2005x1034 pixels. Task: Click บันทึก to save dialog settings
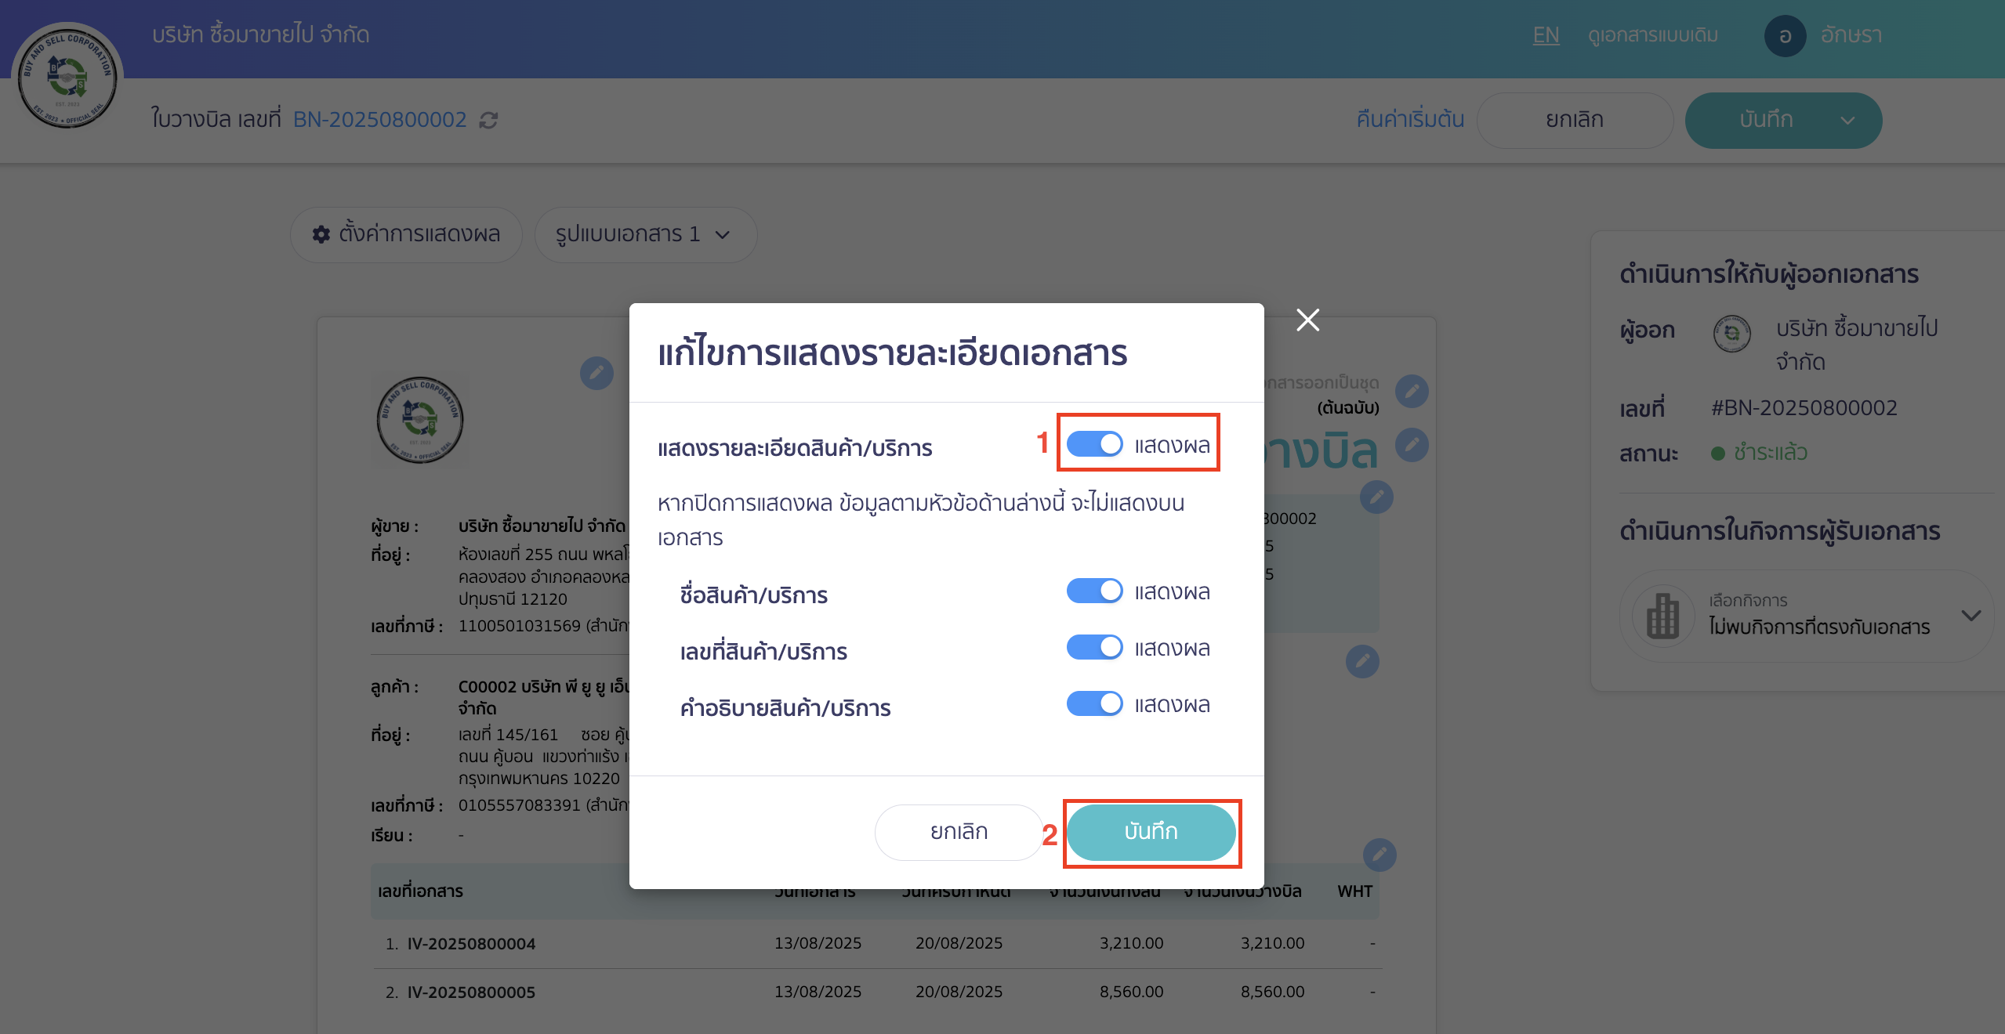pos(1151,832)
